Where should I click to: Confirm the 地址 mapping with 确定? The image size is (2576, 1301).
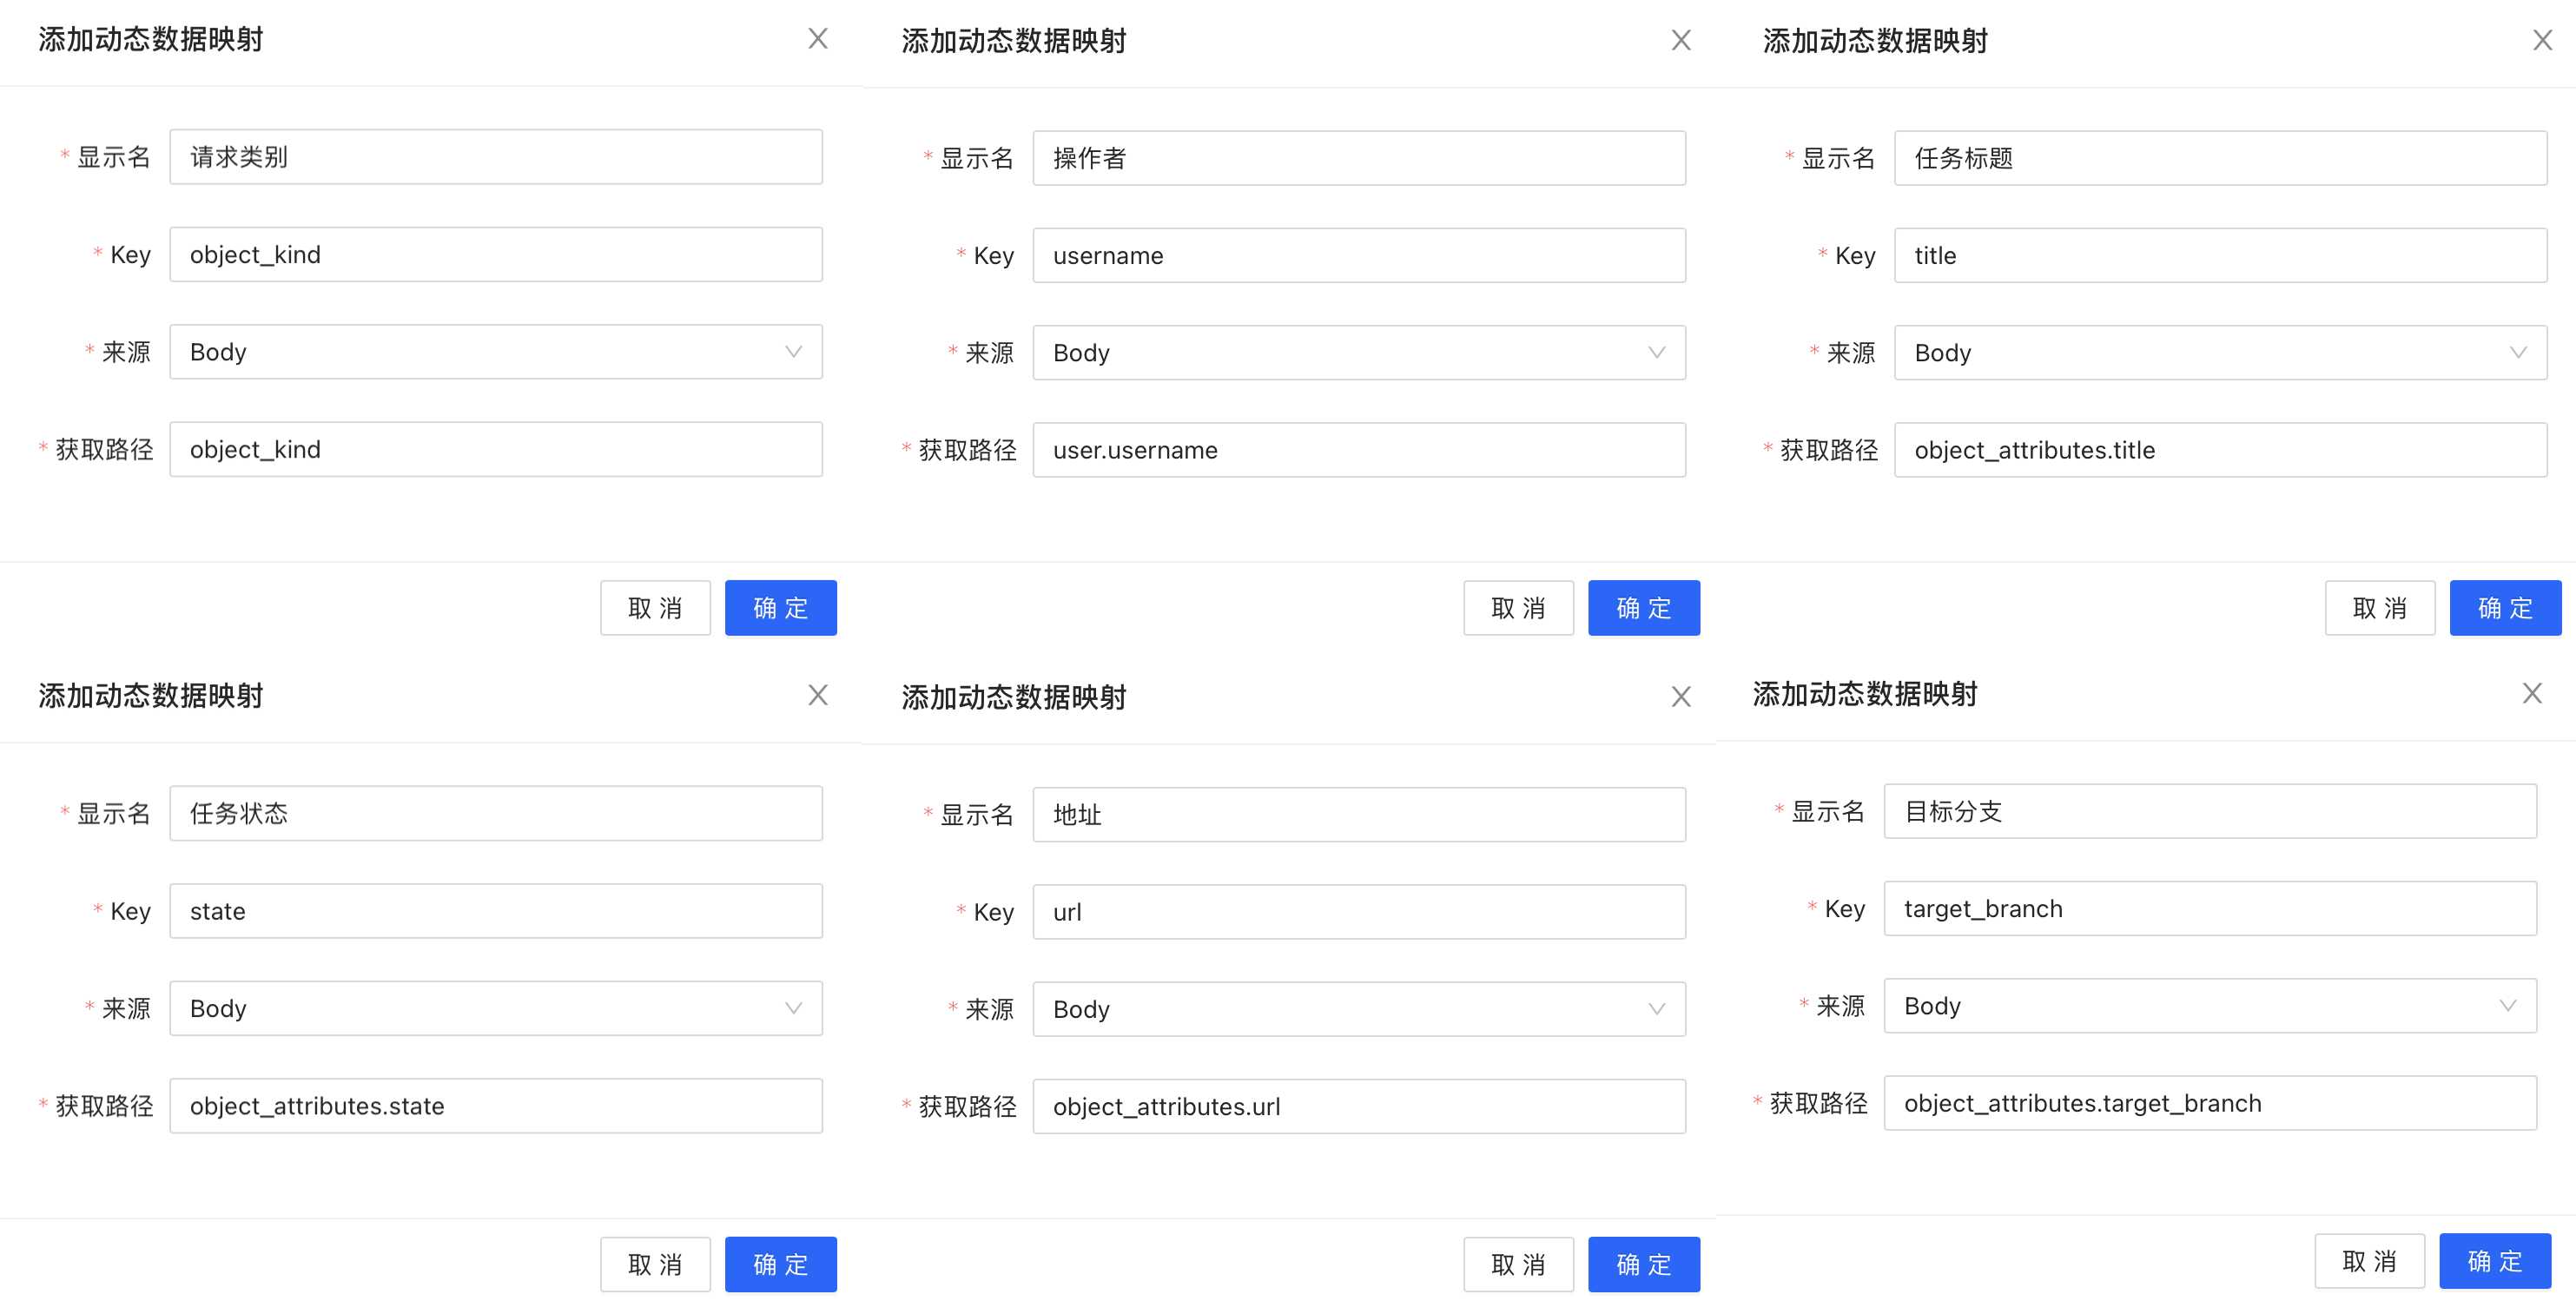point(1644,1265)
